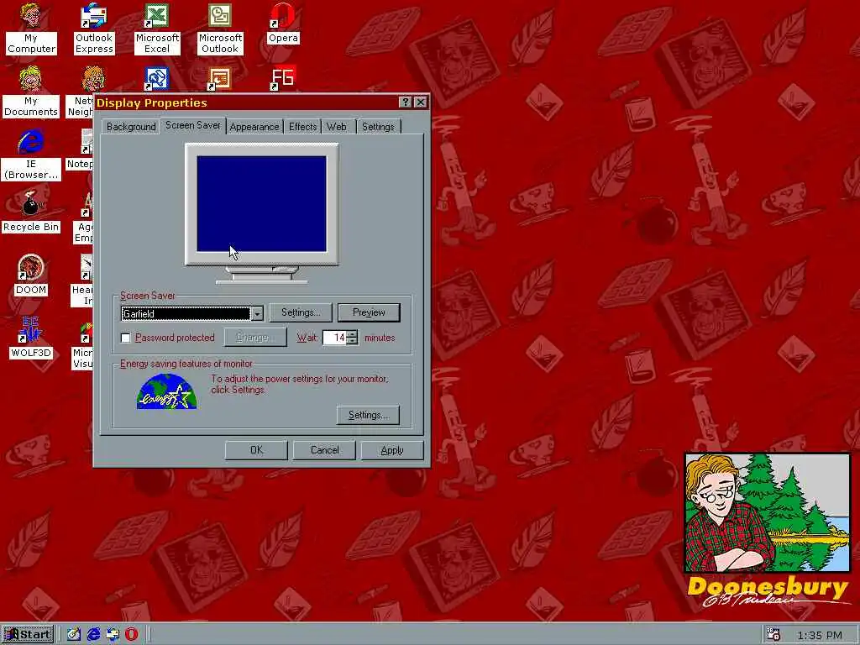Launch Internet Explorer from quick launch bar

(x=94, y=634)
